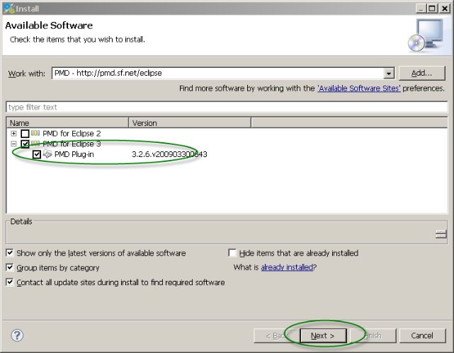This screenshot has height=353, width=454.
Task: Minimize the Install window
Action: (x=421, y=8)
